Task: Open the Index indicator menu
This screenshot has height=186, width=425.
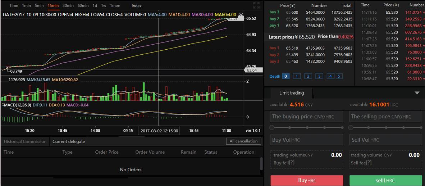Action: [137, 6]
